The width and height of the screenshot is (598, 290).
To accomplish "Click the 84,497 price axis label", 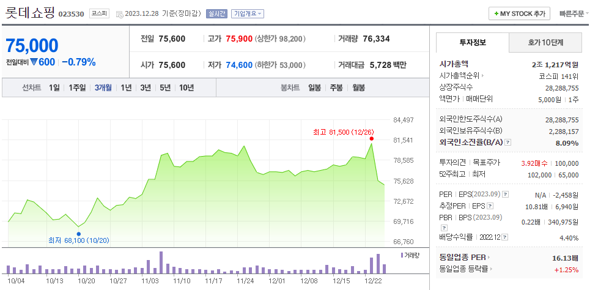I will [x=403, y=120].
